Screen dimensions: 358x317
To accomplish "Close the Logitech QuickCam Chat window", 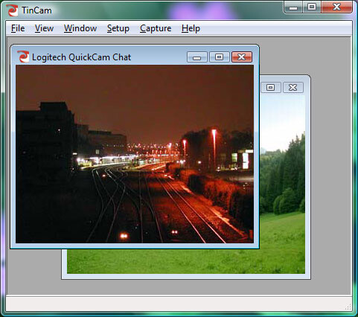I will click(x=242, y=57).
